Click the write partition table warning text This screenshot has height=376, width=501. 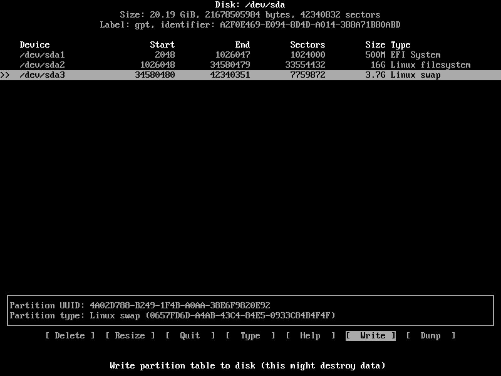click(x=250, y=365)
